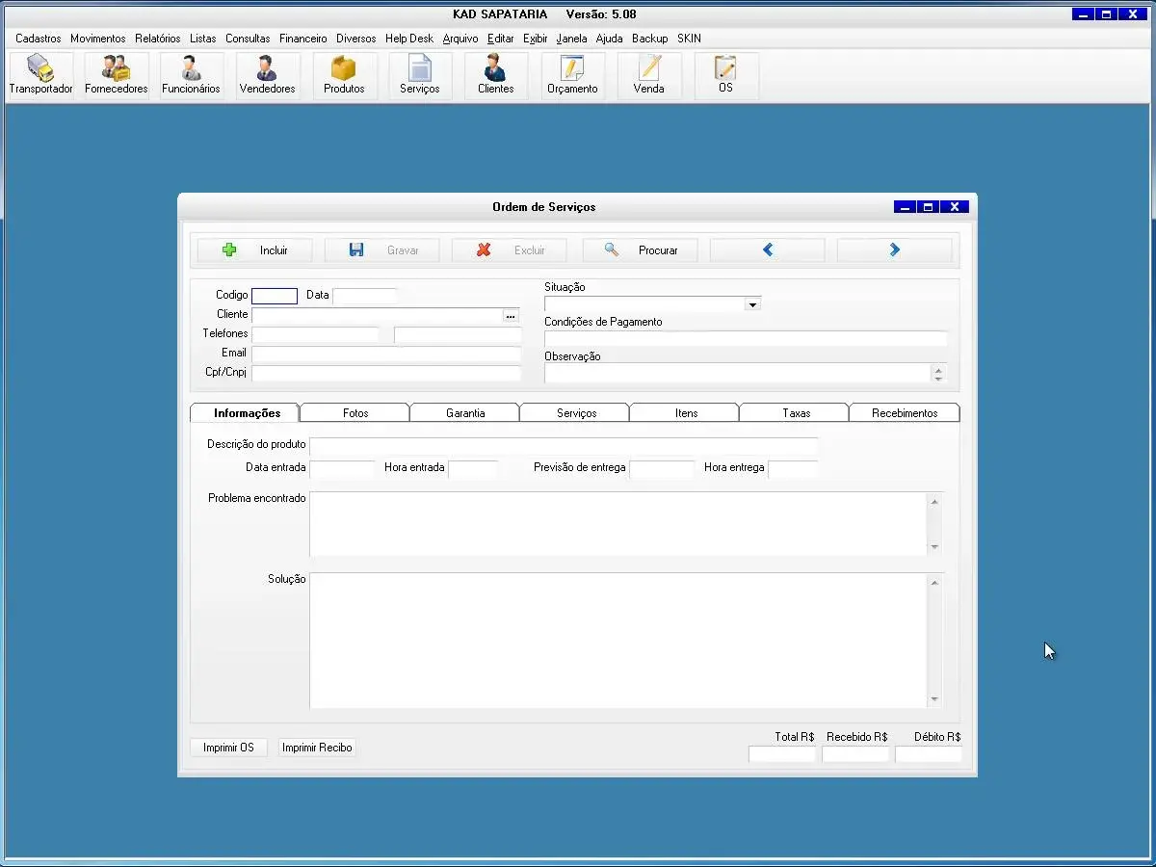The image size is (1156, 867).
Task: Click Incluir with green plus icon
Action: (x=255, y=250)
